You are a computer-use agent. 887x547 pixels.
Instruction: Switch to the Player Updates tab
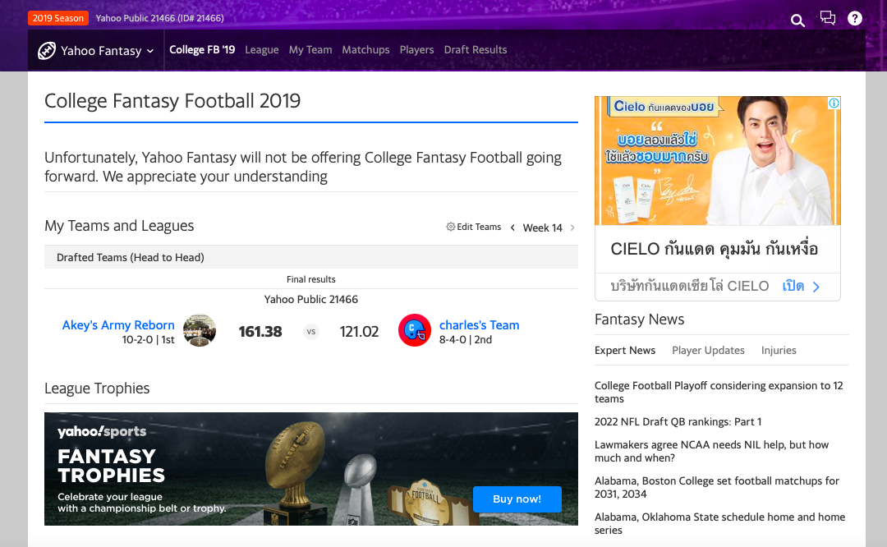pyautogui.click(x=708, y=350)
